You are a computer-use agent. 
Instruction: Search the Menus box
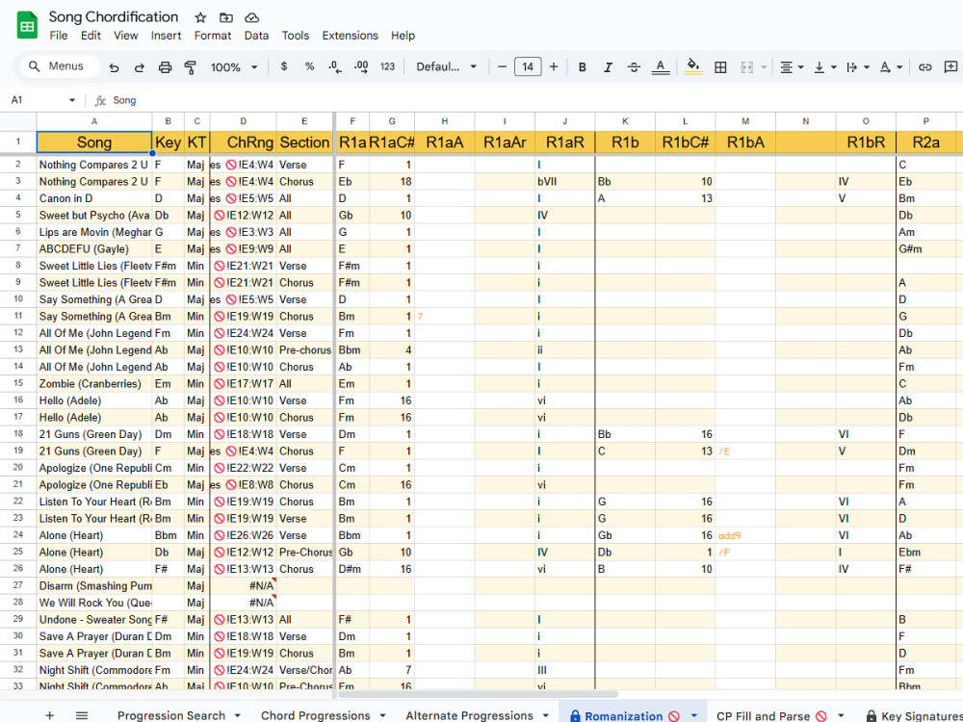60,66
